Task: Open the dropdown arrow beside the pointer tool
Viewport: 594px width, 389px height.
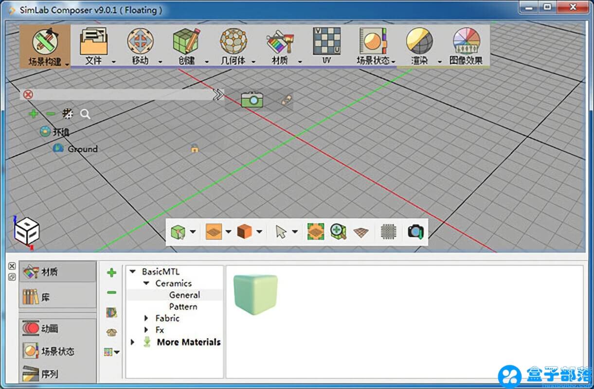Action: click(295, 232)
